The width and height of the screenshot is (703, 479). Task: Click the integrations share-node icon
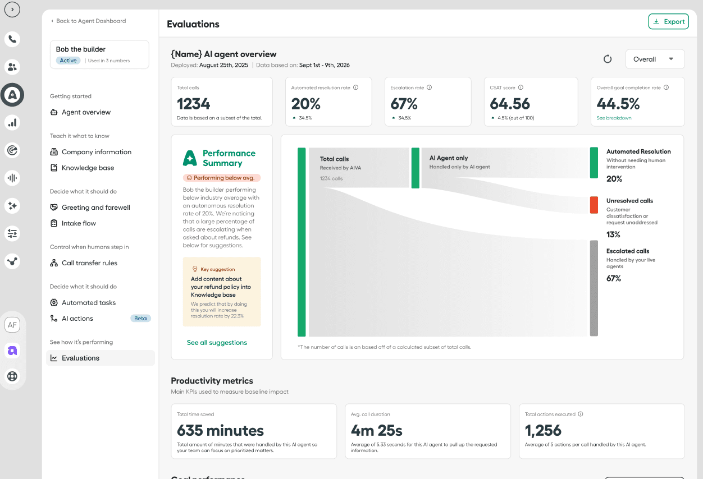[12, 261]
